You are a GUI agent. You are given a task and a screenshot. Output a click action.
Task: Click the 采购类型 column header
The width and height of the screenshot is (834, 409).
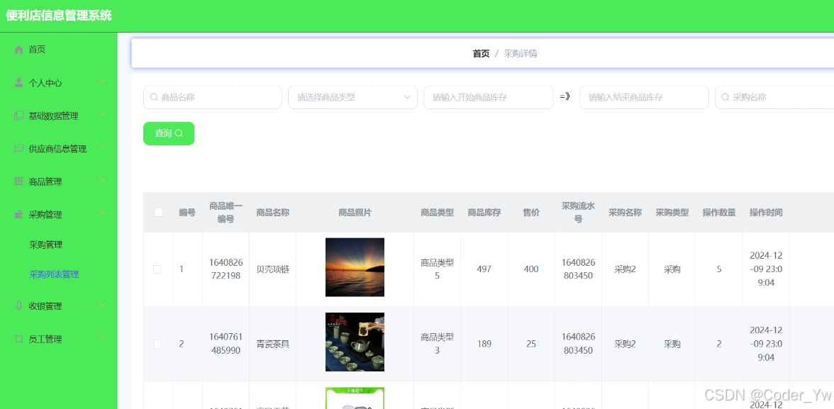tap(672, 213)
